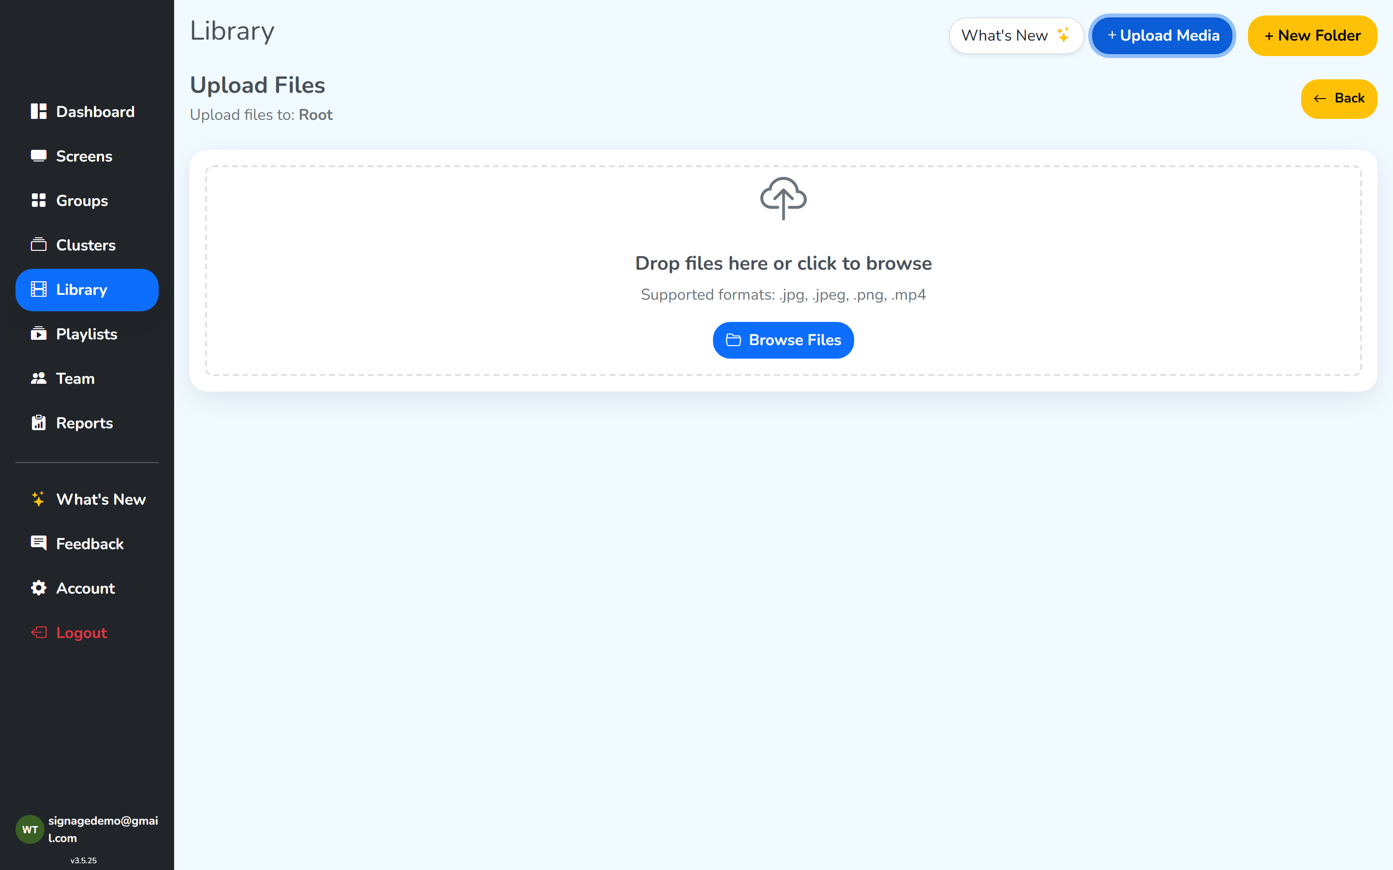The image size is (1393, 870).
Task: Navigate to the Reports page
Action: tap(87, 423)
